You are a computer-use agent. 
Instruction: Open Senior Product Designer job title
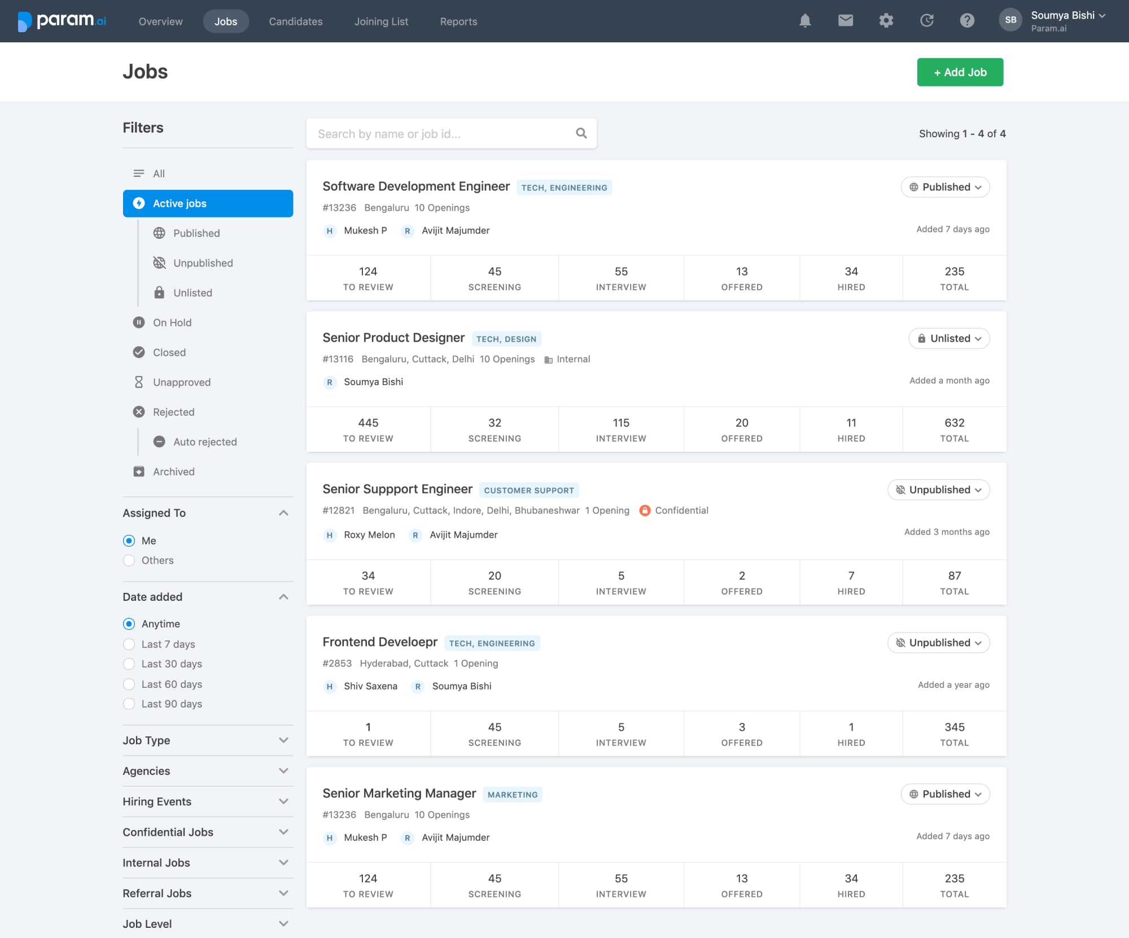tap(393, 338)
